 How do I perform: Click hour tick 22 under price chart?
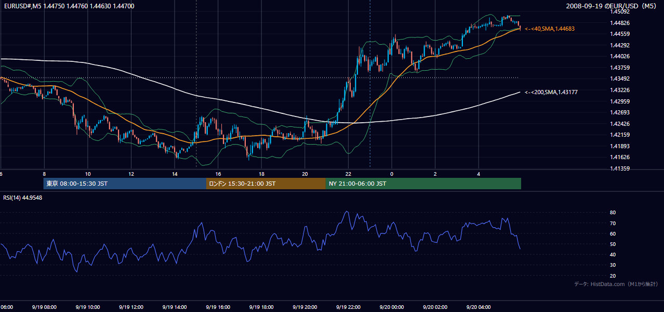349,174
